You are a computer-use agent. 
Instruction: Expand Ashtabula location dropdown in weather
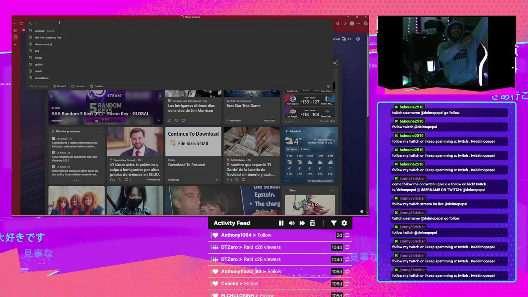304,131
